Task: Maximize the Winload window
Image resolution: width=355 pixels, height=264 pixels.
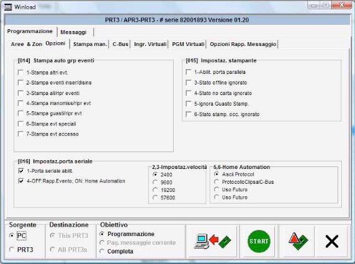Action: pyautogui.click(x=326, y=5)
